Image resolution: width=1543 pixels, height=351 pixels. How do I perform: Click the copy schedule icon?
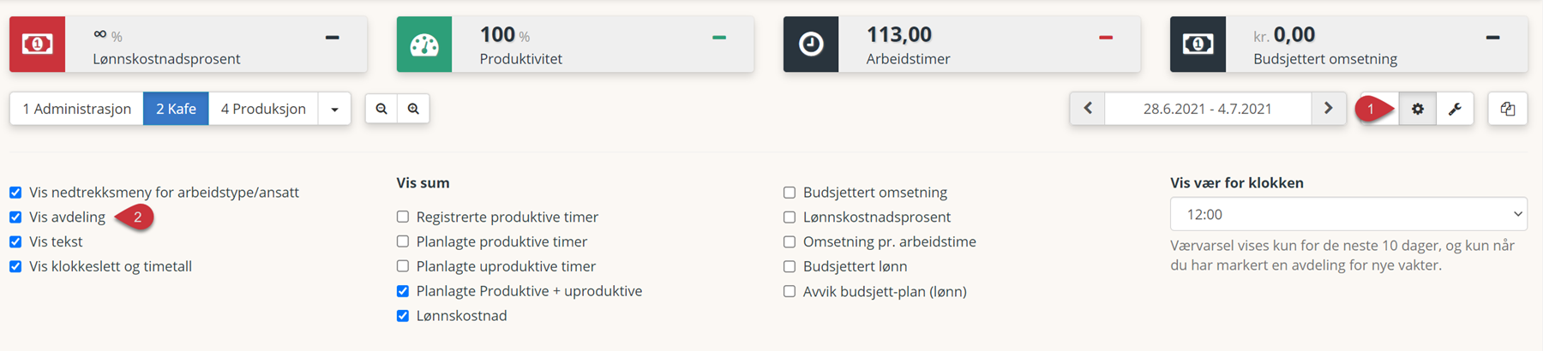tap(1508, 109)
